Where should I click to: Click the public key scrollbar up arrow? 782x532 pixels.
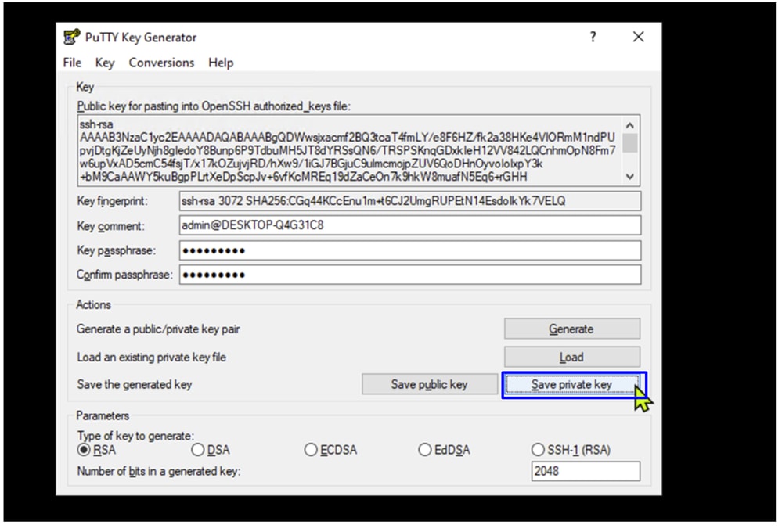[x=630, y=125]
